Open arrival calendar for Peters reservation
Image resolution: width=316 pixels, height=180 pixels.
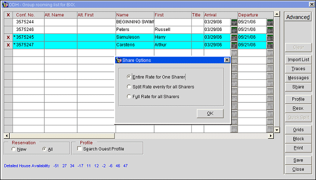234,30
